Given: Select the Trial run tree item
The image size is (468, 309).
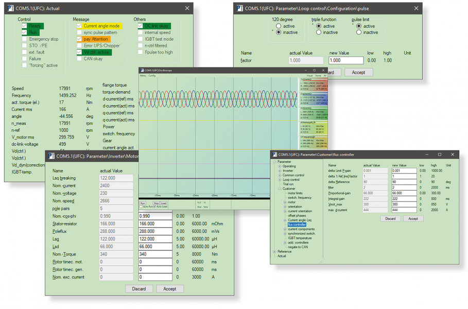Looking at the screenshot, I should pyautogui.click(x=288, y=184).
